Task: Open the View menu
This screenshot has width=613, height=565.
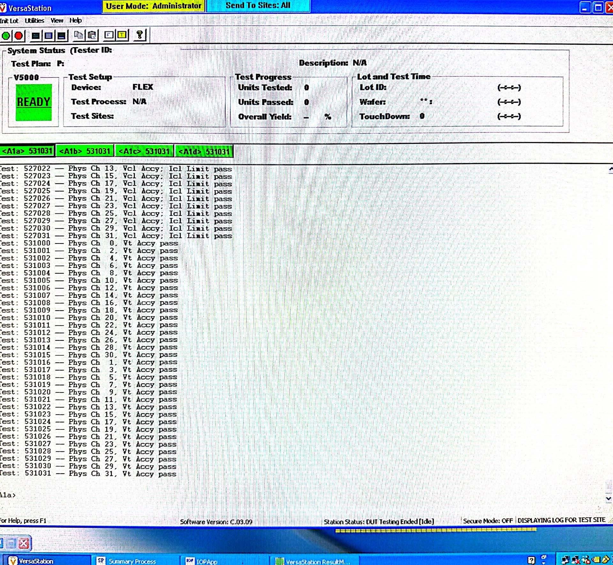Action: click(x=57, y=21)
